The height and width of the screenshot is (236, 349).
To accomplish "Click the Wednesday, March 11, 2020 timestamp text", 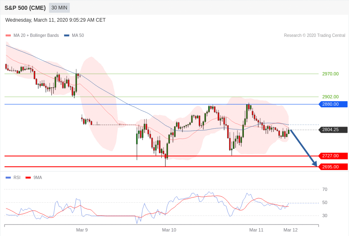I will 55,20.
